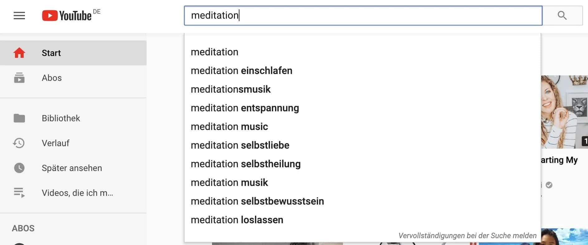Screen dimensions: 588x245
Task: Open Abos from the sidebar menu
Action: click(51, 78)
